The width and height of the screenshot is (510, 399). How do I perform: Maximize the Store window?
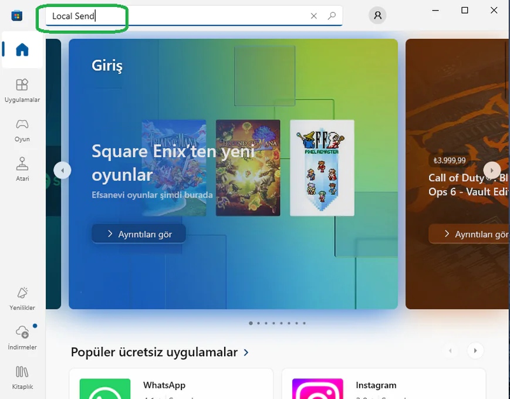click(464, 11)
